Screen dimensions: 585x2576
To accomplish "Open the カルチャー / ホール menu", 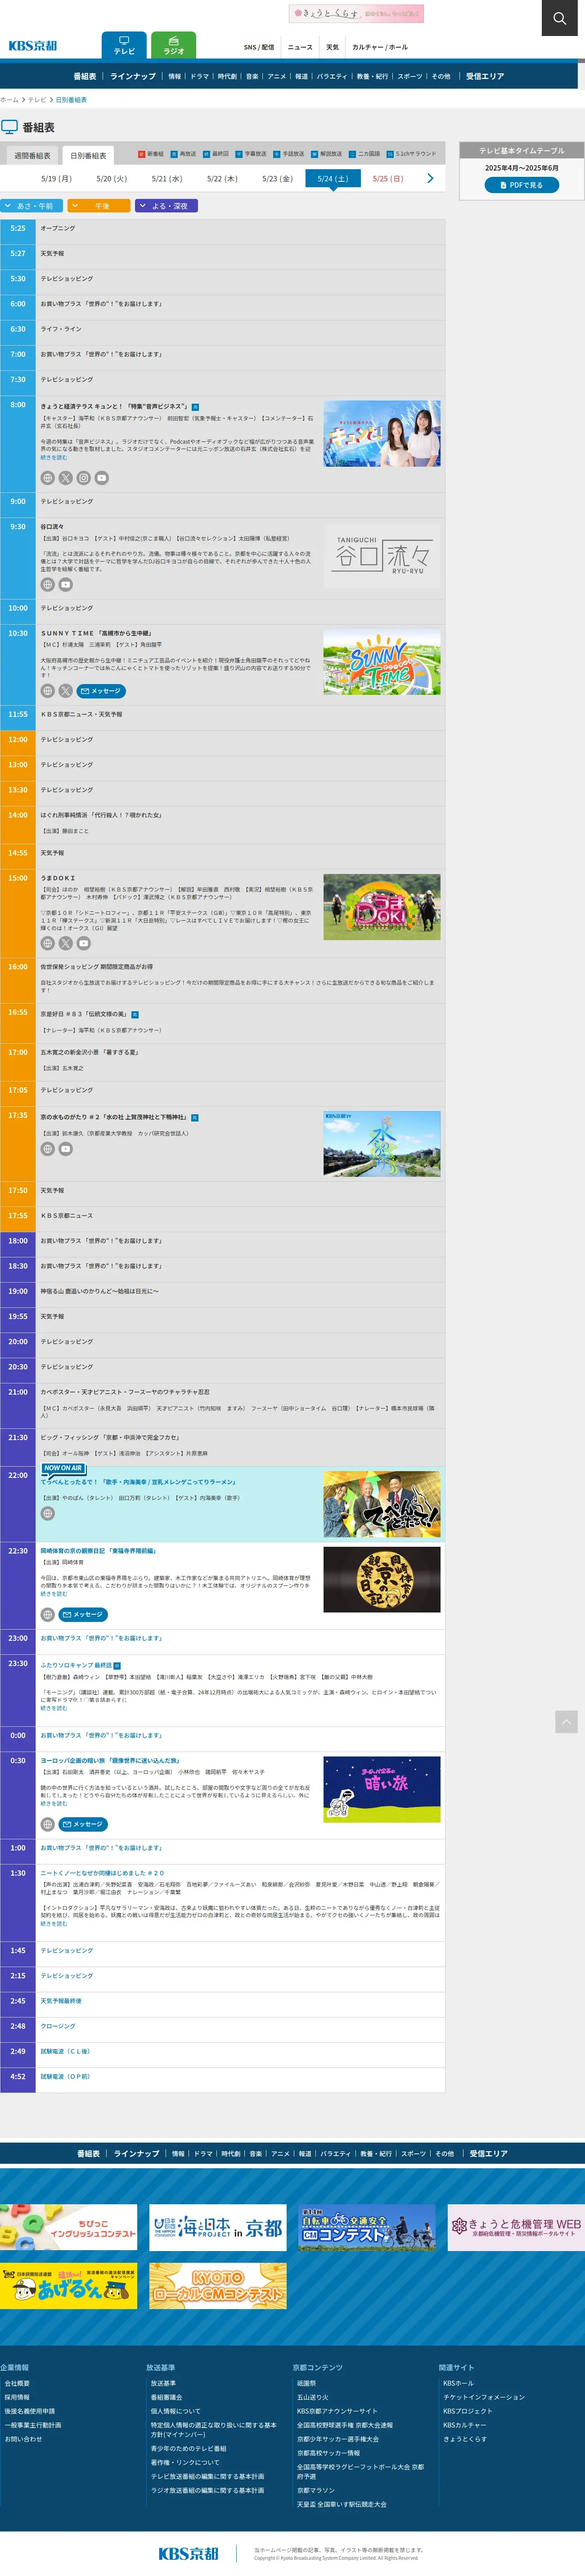I will click(380, 47).
